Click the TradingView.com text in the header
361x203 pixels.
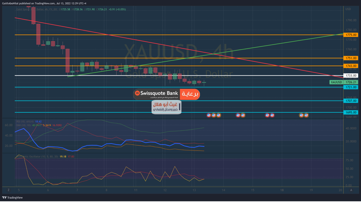[x=45, y=3]
